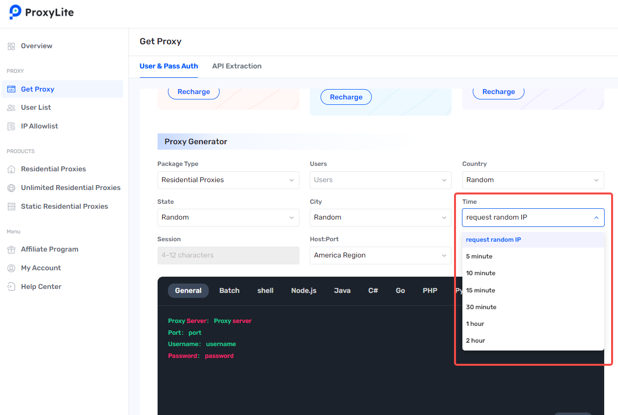
Task: Click the Session input field
Action: (x=228, y=255)
